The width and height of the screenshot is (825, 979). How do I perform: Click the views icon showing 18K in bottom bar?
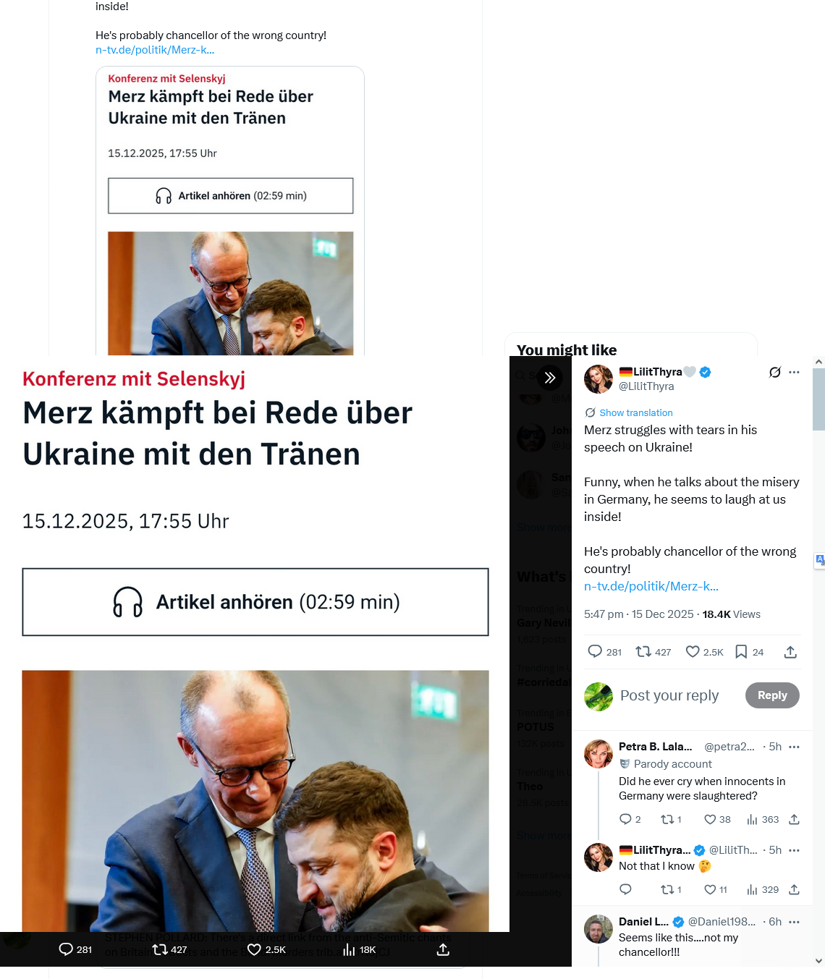click(x=359, y=949)
